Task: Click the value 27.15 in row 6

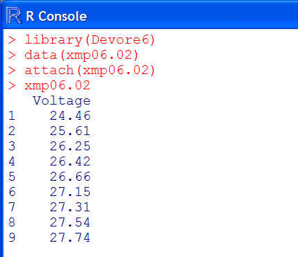Action: pyautogui.click(x=70, y=192)
